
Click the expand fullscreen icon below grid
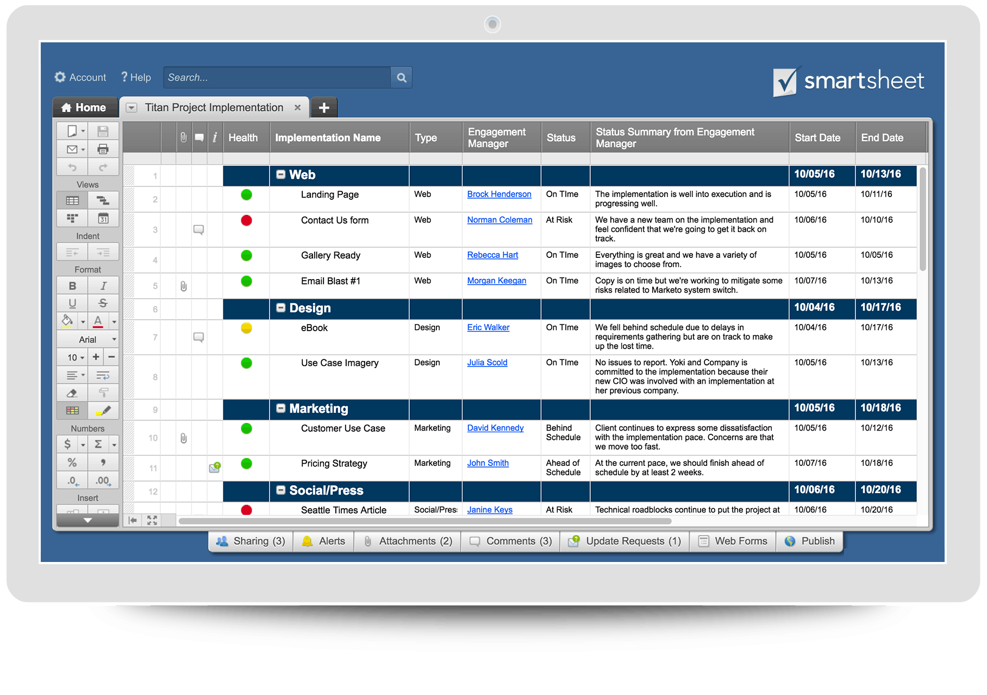(152, 520)
